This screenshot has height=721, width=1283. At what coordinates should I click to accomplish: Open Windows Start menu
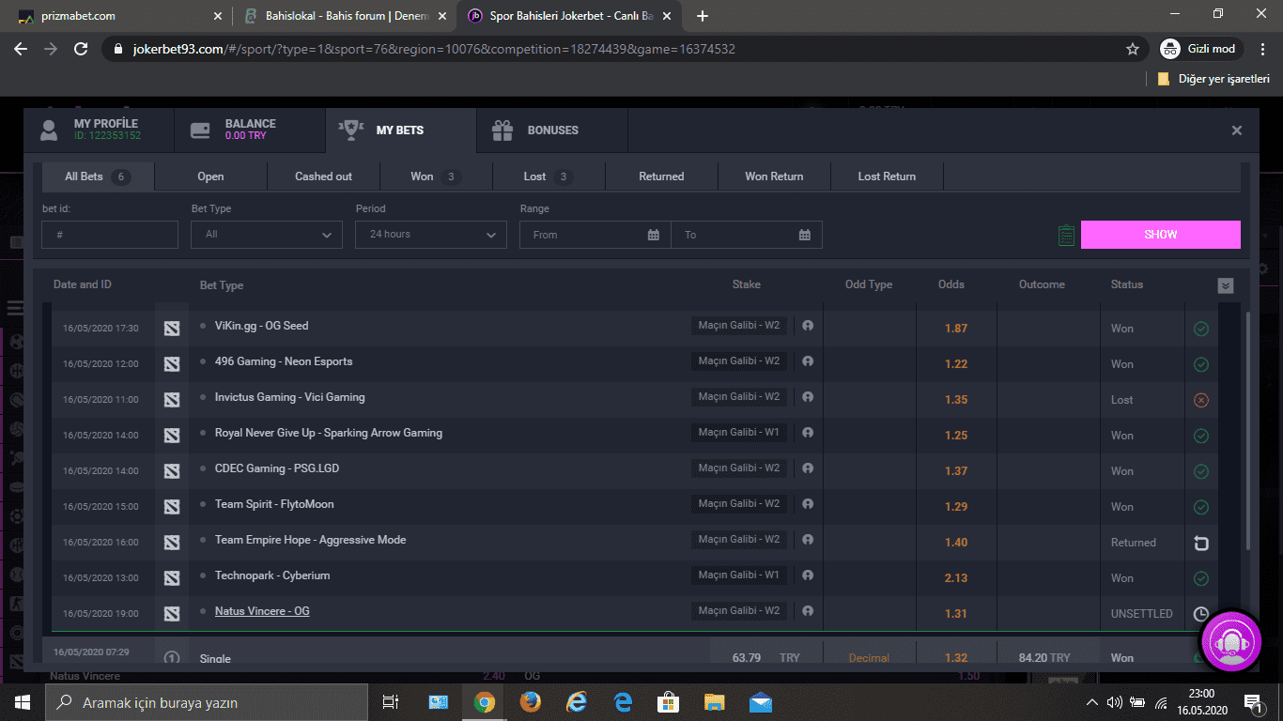pyautogui.click(x=23, y=701)
